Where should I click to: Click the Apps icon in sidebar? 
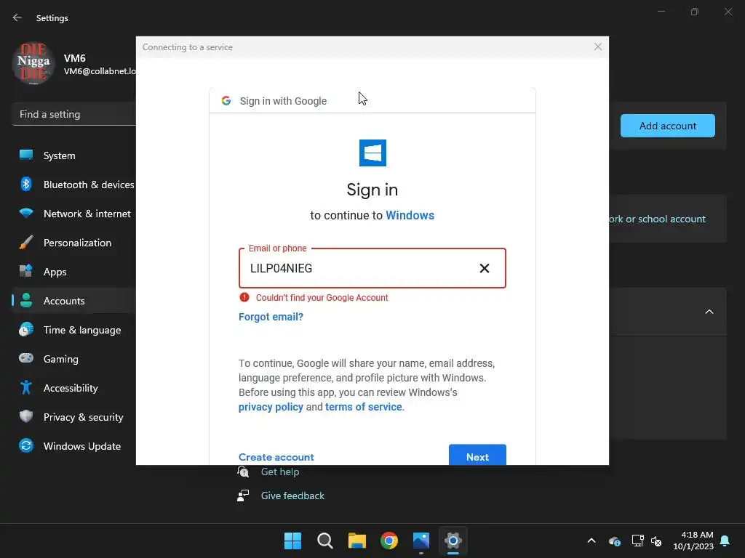point(26,271)
